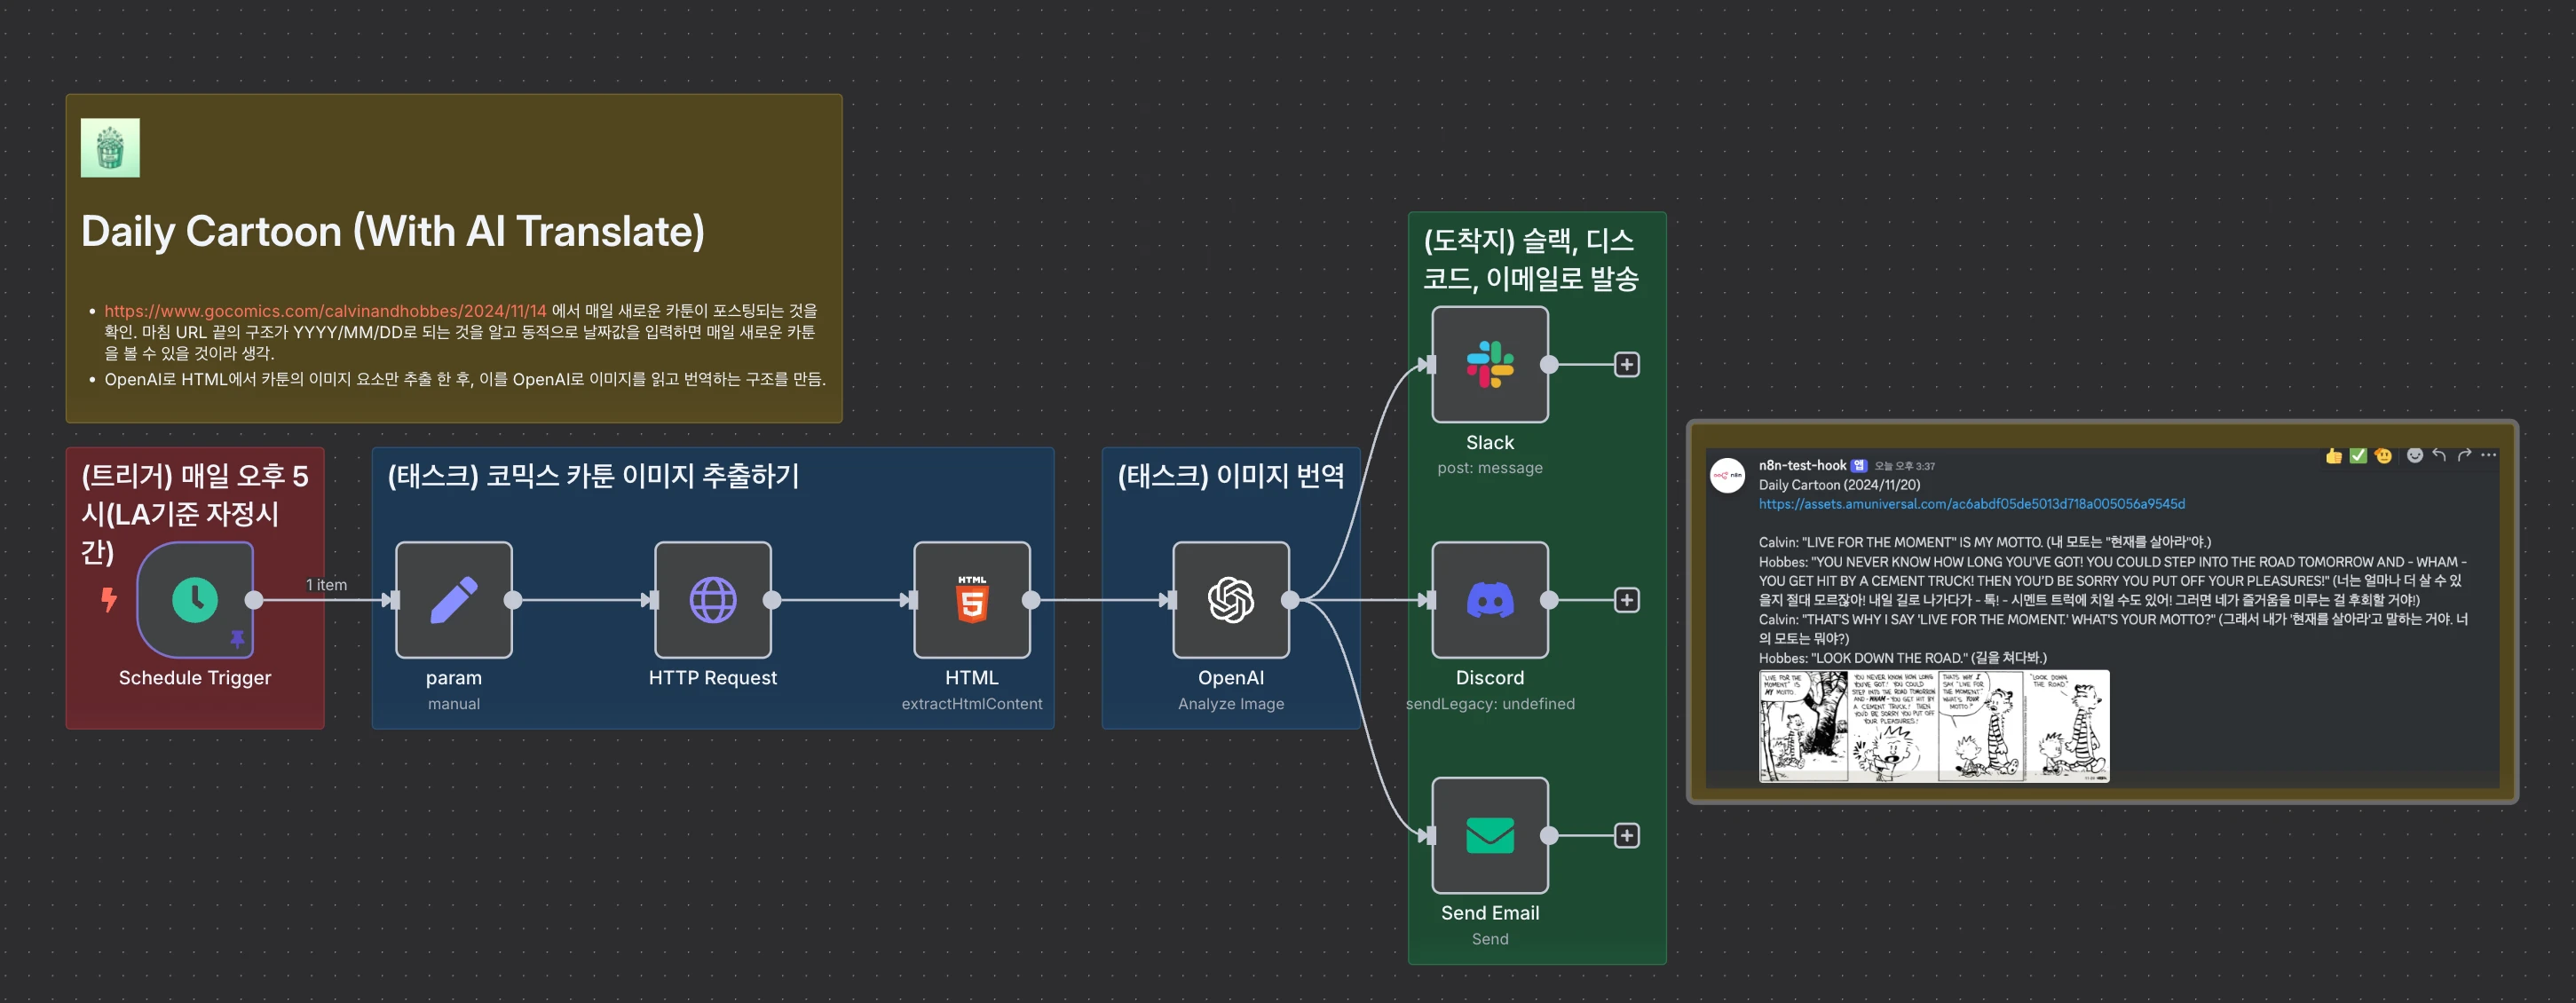Click the 'manual' subtitle under param
This screenshot has width=2576, height=1003.
[454, 704]
